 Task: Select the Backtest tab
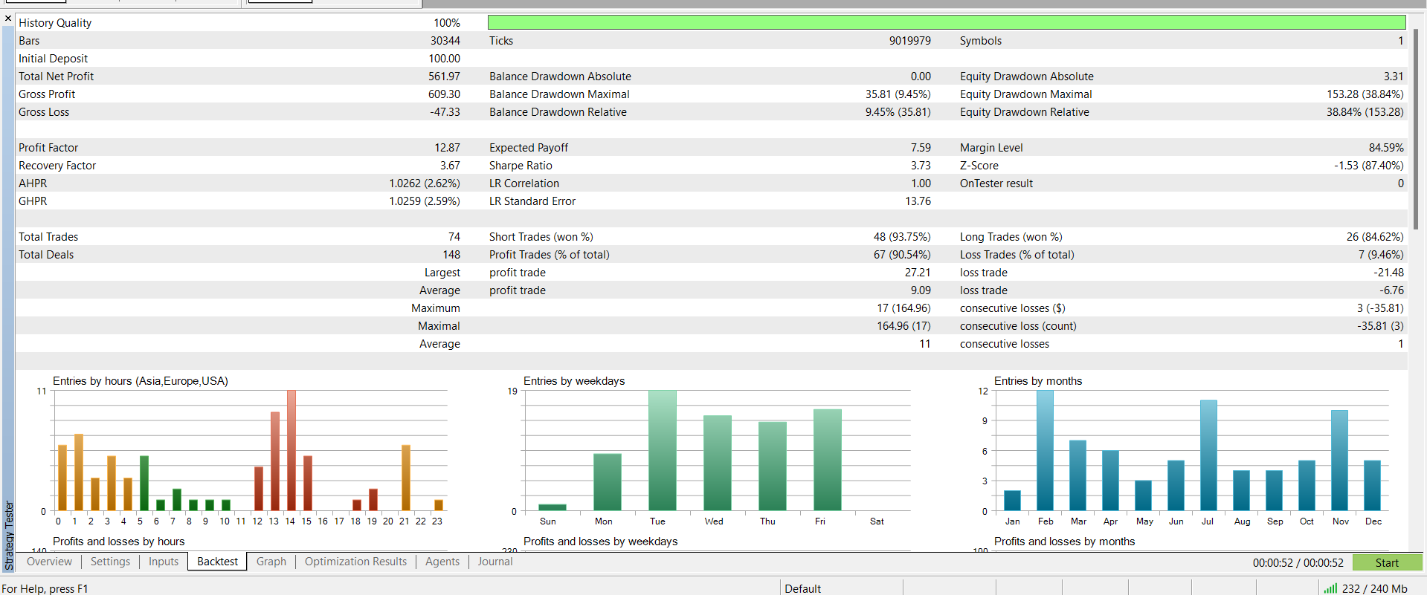217,562
